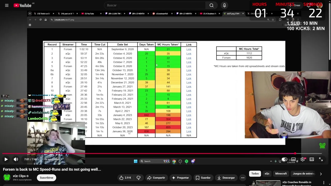Screen dimensions: 331x186
Task: Save video with Guardar button
Action: click(203, 178)
